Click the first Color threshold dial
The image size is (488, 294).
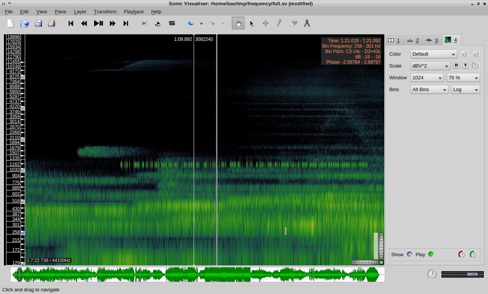464,54
